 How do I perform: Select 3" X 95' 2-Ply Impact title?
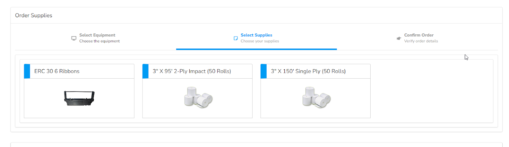(x=192, y=71)
